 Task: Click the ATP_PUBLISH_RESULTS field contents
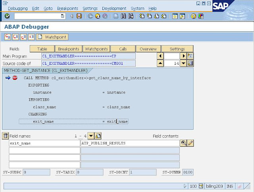130,143
